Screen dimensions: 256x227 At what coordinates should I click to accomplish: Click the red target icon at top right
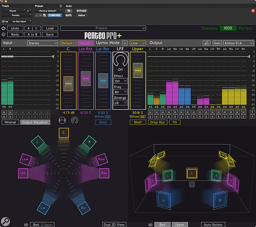253,11
